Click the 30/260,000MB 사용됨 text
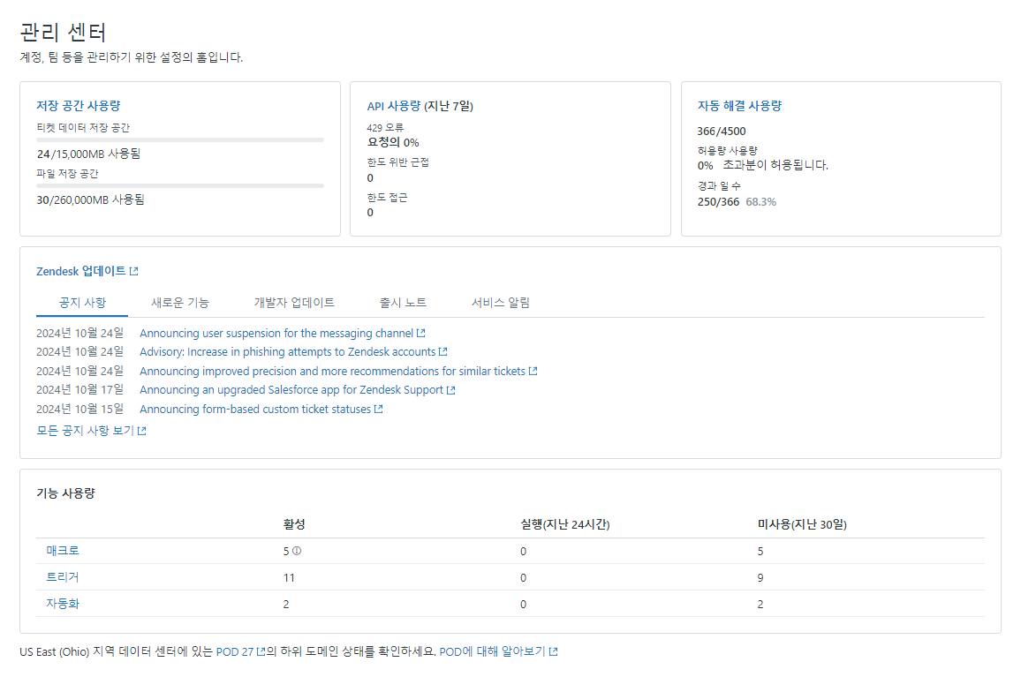Viewport: 1021px width, 677px height. (x=90, y=199)
